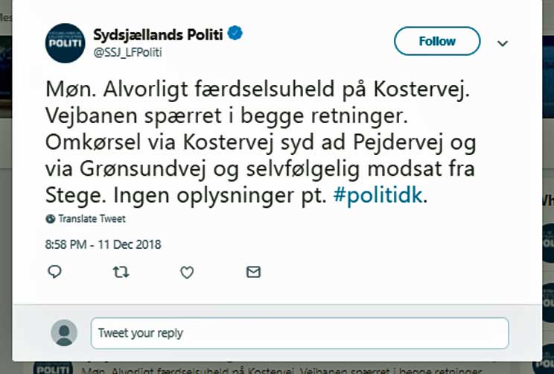The width and height of the screenshot is (554, 374).
Task: Click the dark avatar at the right edge
Action: tap(548, 238)
